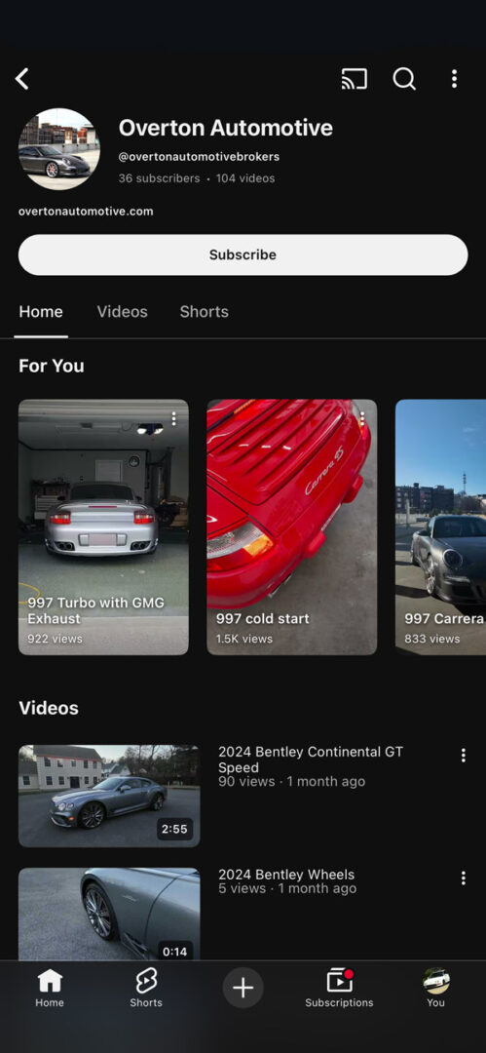Go to Home in the bottom bar
The height and width of the screenshot is (1053, 486).
point(50,988)
